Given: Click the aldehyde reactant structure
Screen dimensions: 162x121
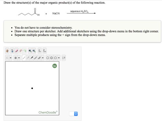Looking at the screenshot, I should pos(29,12).
